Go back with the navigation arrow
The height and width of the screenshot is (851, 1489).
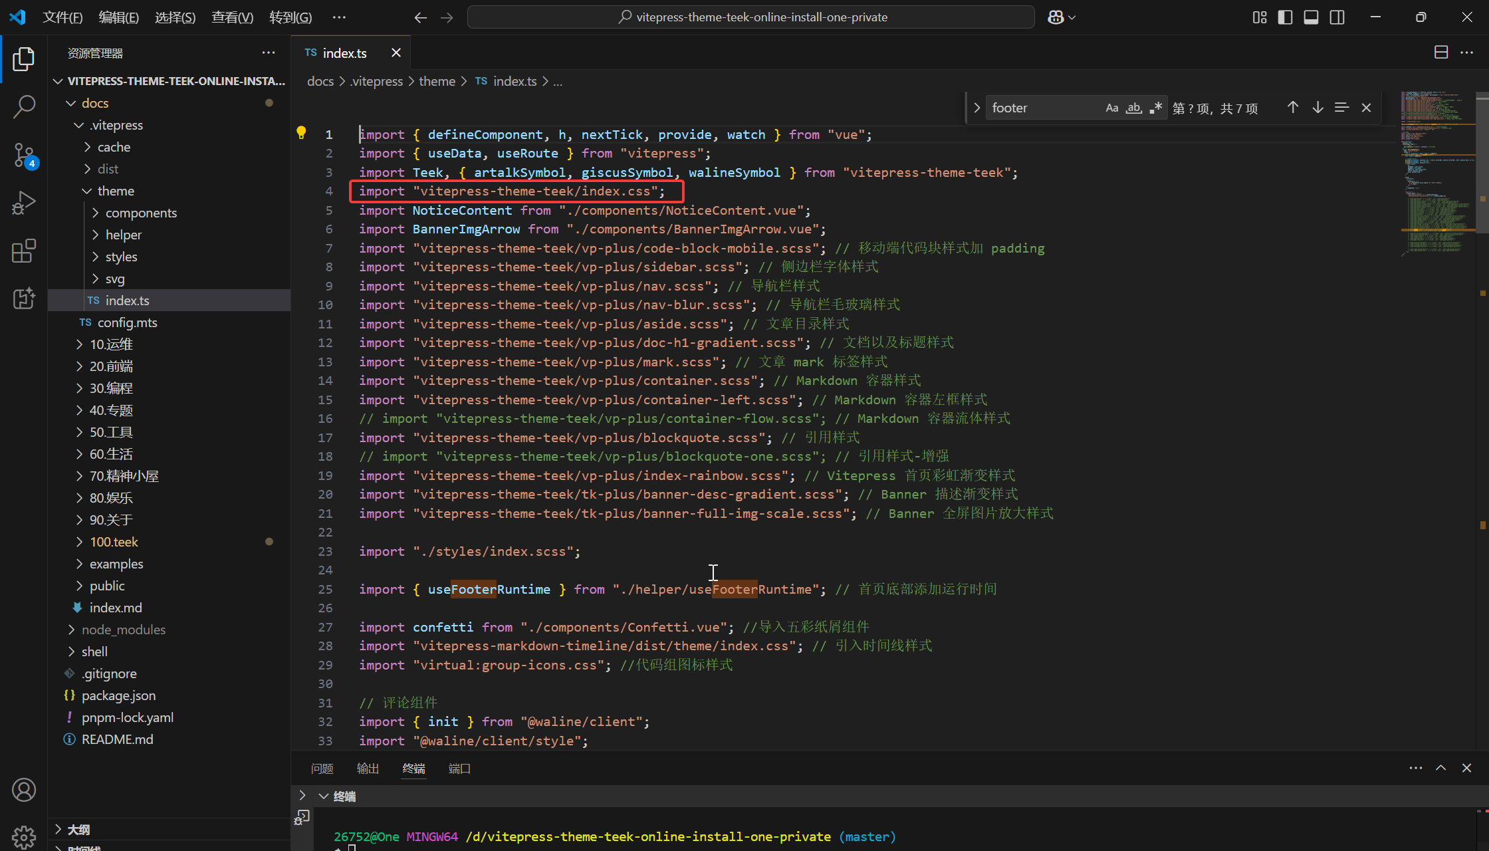[420, 17]
